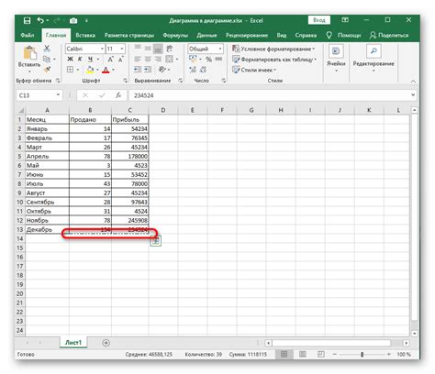Cut selection with the scissors icon

pos(47,49)
